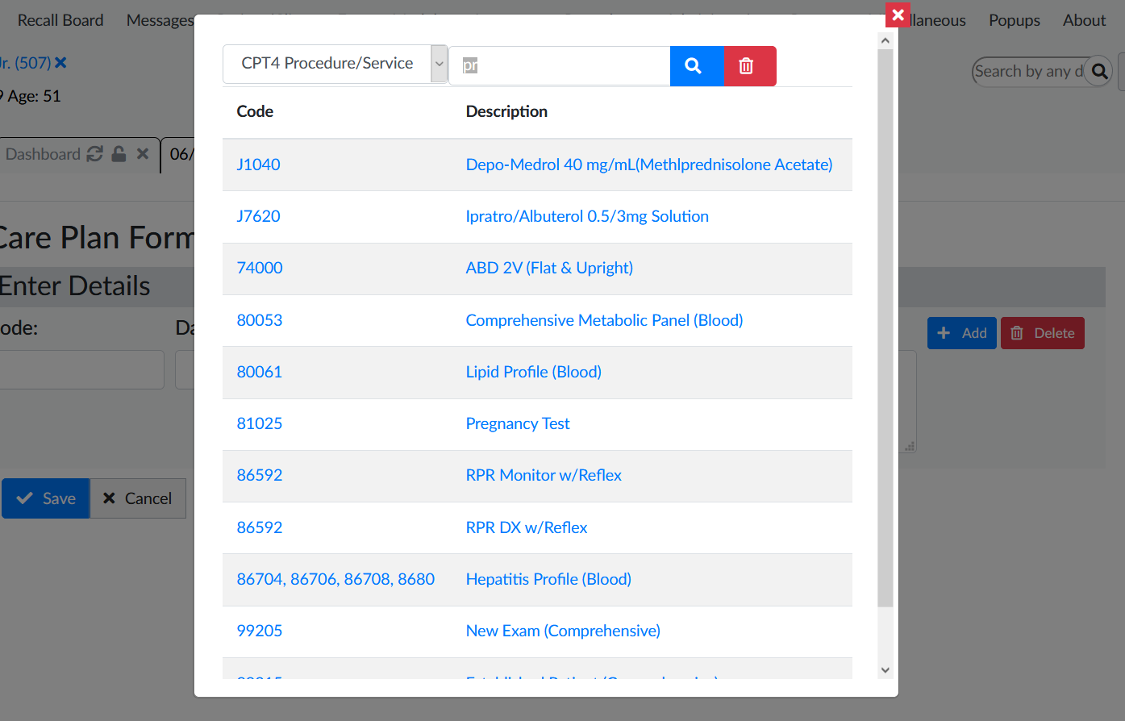The width and height of the screenshot is (1125, 721).
Task: Click the scrollbar up arrow in the dialog
Action: [885, 40]
